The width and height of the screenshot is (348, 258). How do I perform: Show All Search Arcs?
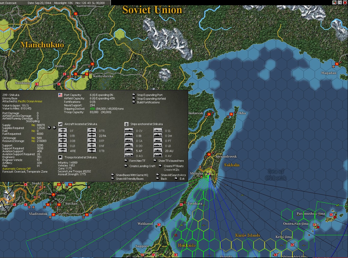pyautogui.click(x=173, y=175)
